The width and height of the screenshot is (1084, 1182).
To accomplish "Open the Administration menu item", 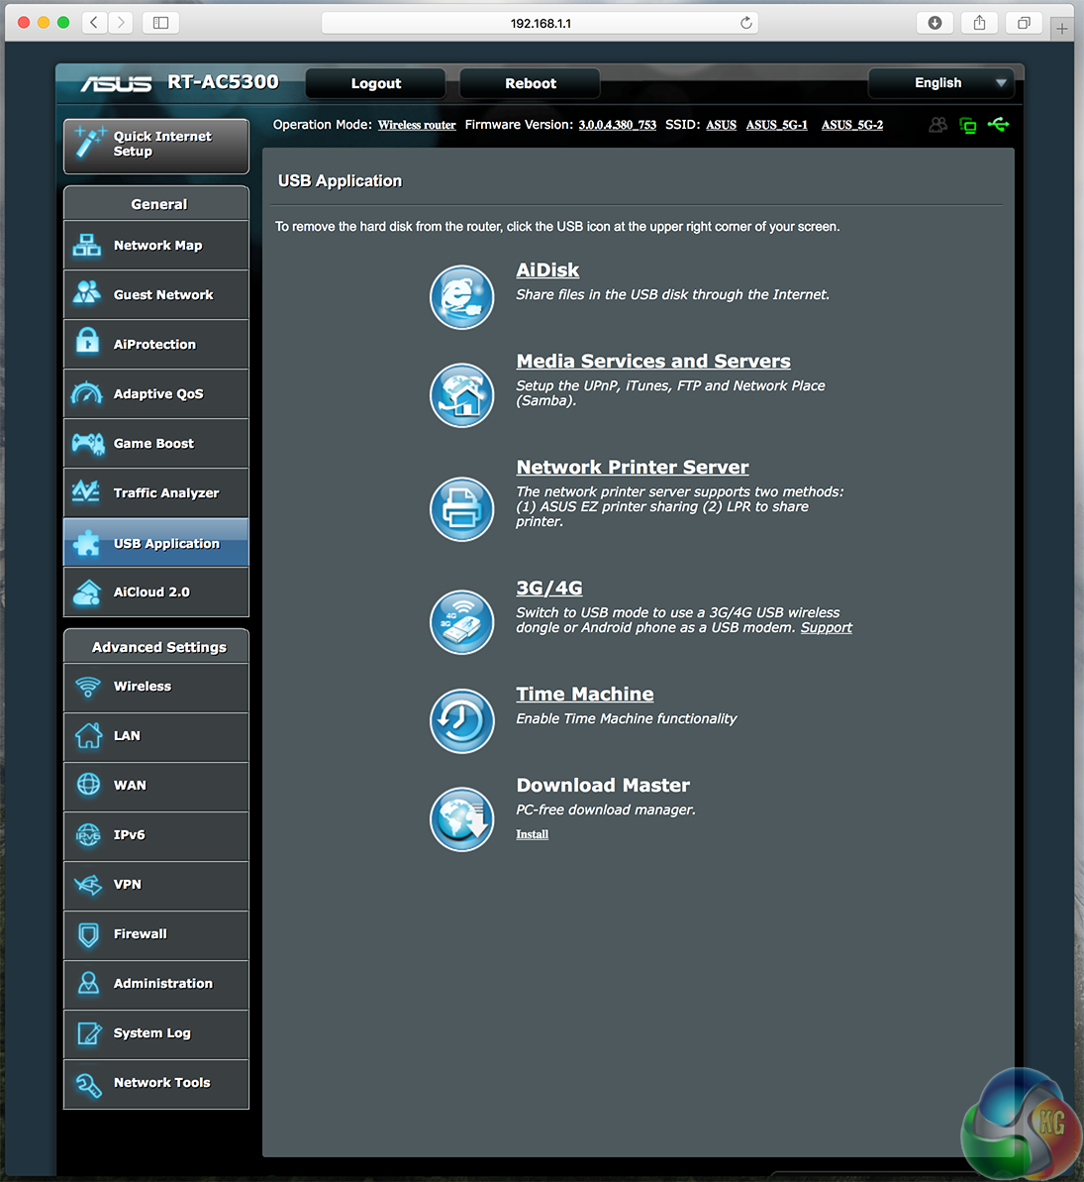I will [156, 984].
